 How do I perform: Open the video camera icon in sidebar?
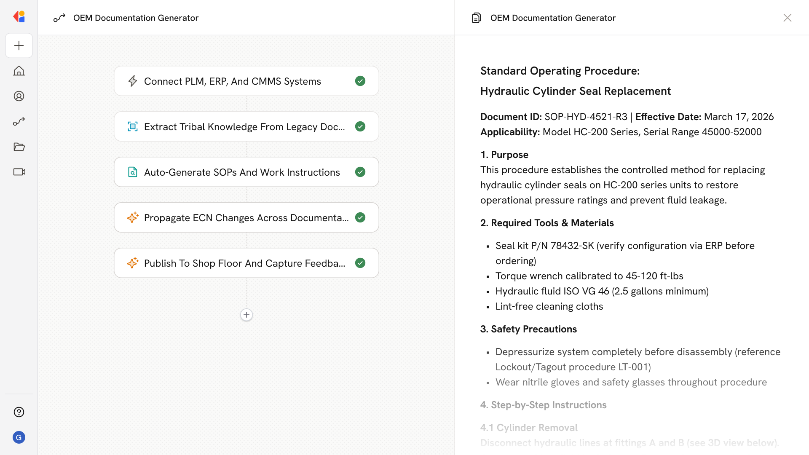(19, 172)
